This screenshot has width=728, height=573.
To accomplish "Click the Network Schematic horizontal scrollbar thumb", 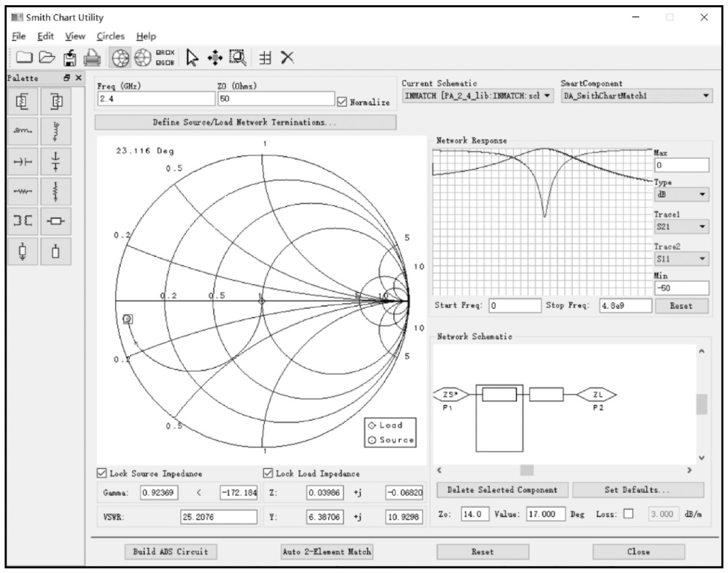I will pos(527,470).
